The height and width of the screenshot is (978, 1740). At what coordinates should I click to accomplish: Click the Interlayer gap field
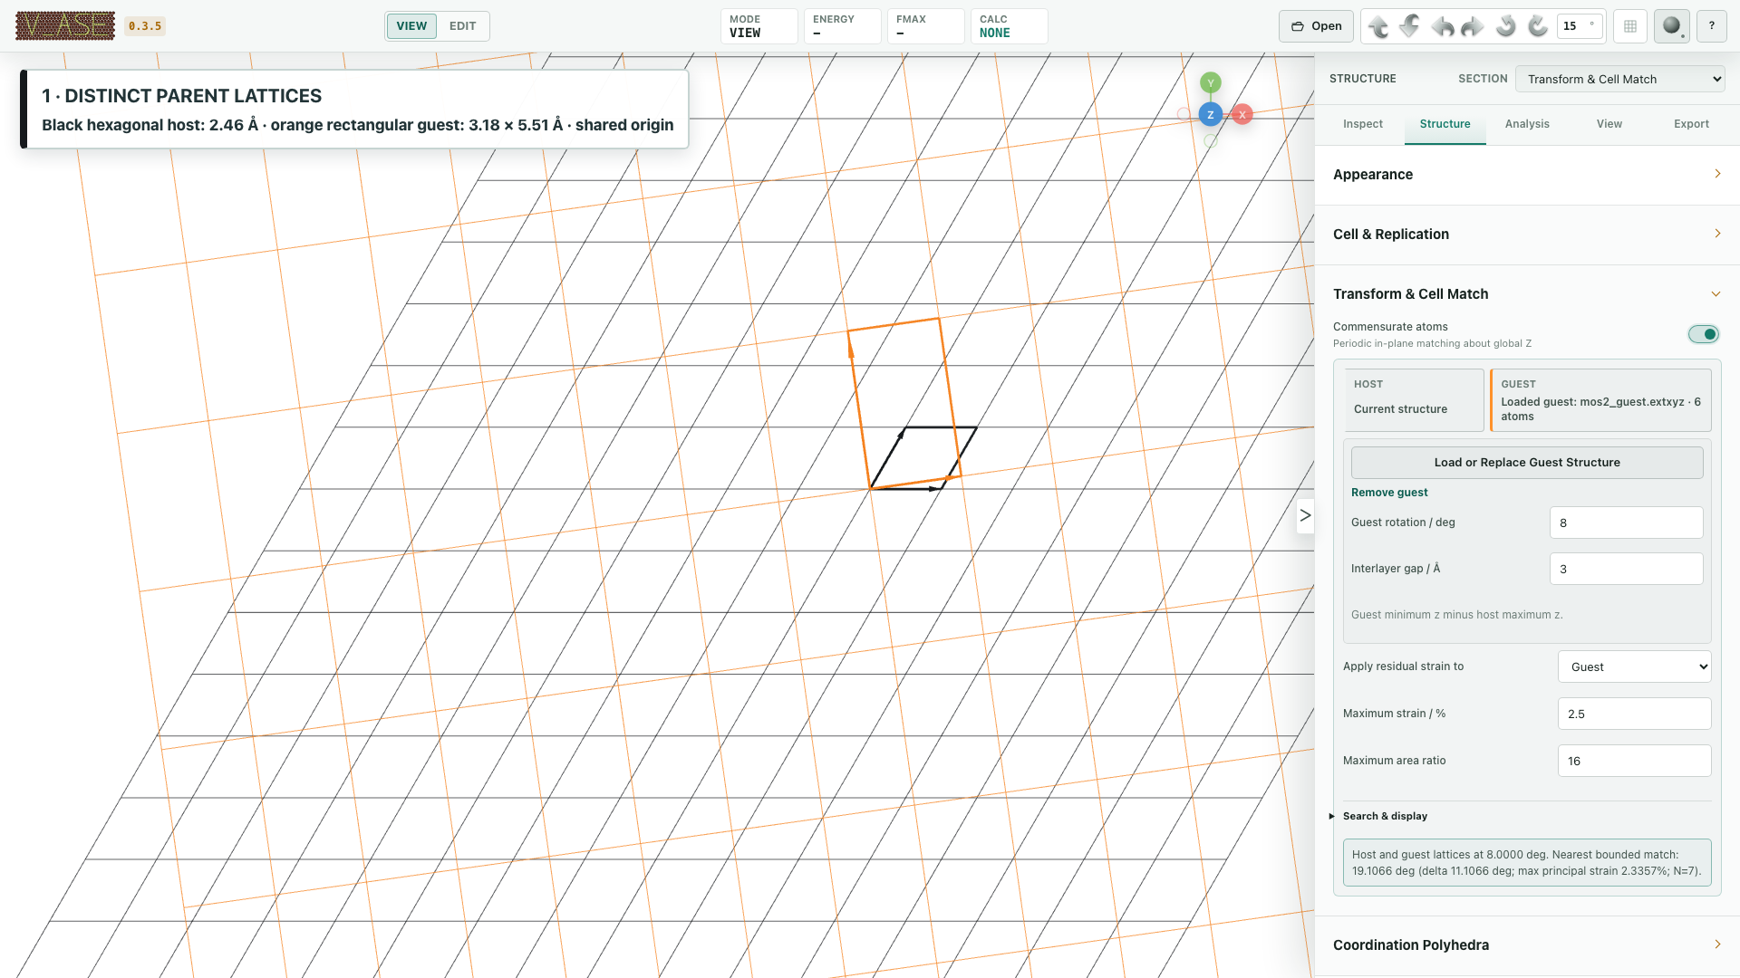coord(1626,570)
